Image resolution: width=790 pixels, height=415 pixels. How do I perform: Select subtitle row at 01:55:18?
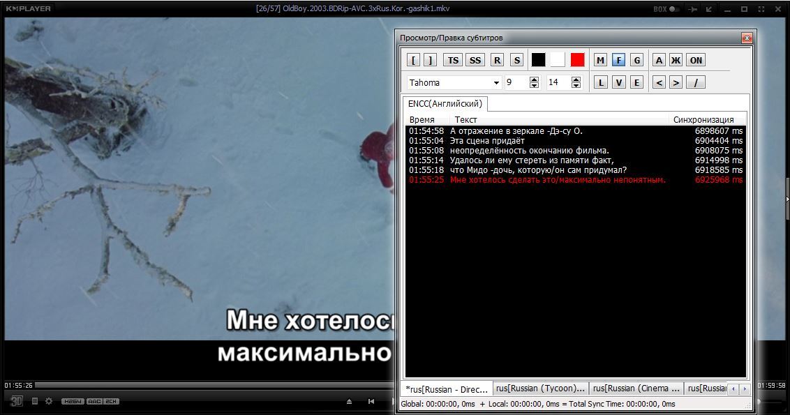pyautogui.click(x=575, y=170)
